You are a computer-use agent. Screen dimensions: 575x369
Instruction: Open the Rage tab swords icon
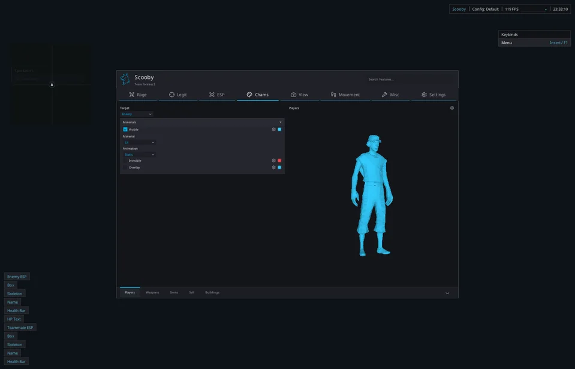(132, 95)
